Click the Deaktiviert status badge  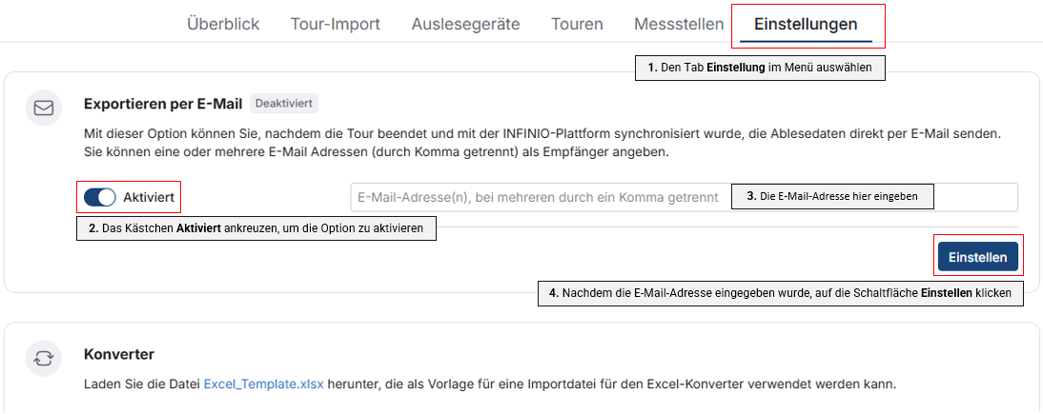point(284,104)
